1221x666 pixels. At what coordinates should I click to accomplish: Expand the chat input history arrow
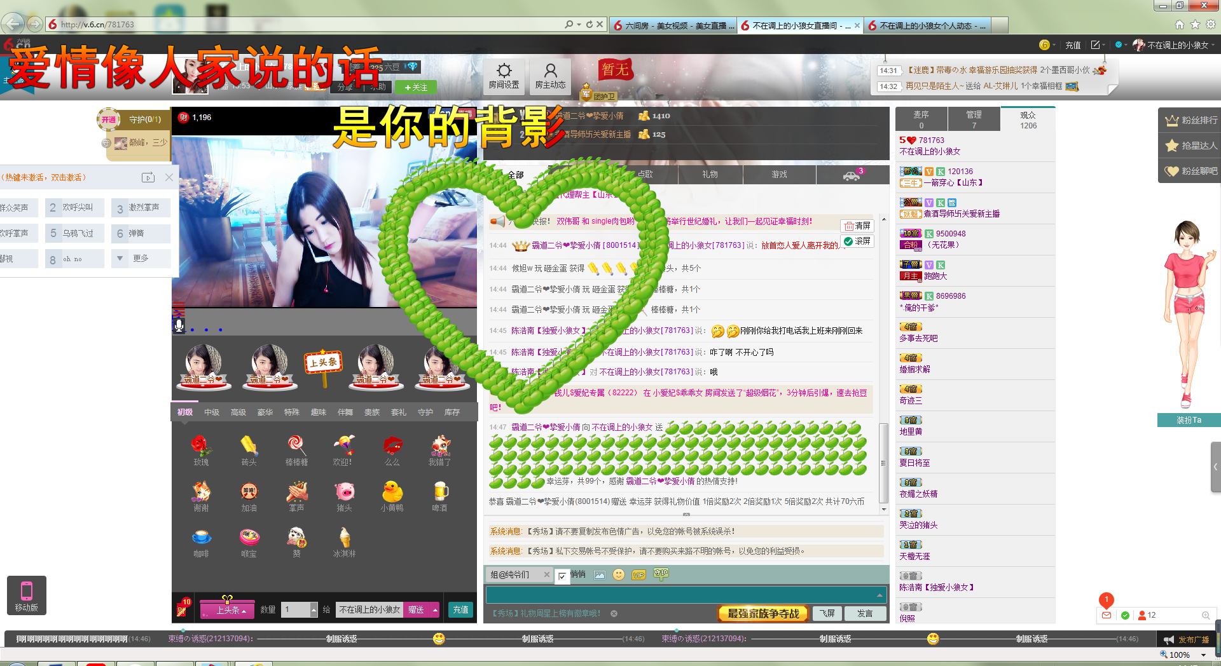click(x=880, y=595)
